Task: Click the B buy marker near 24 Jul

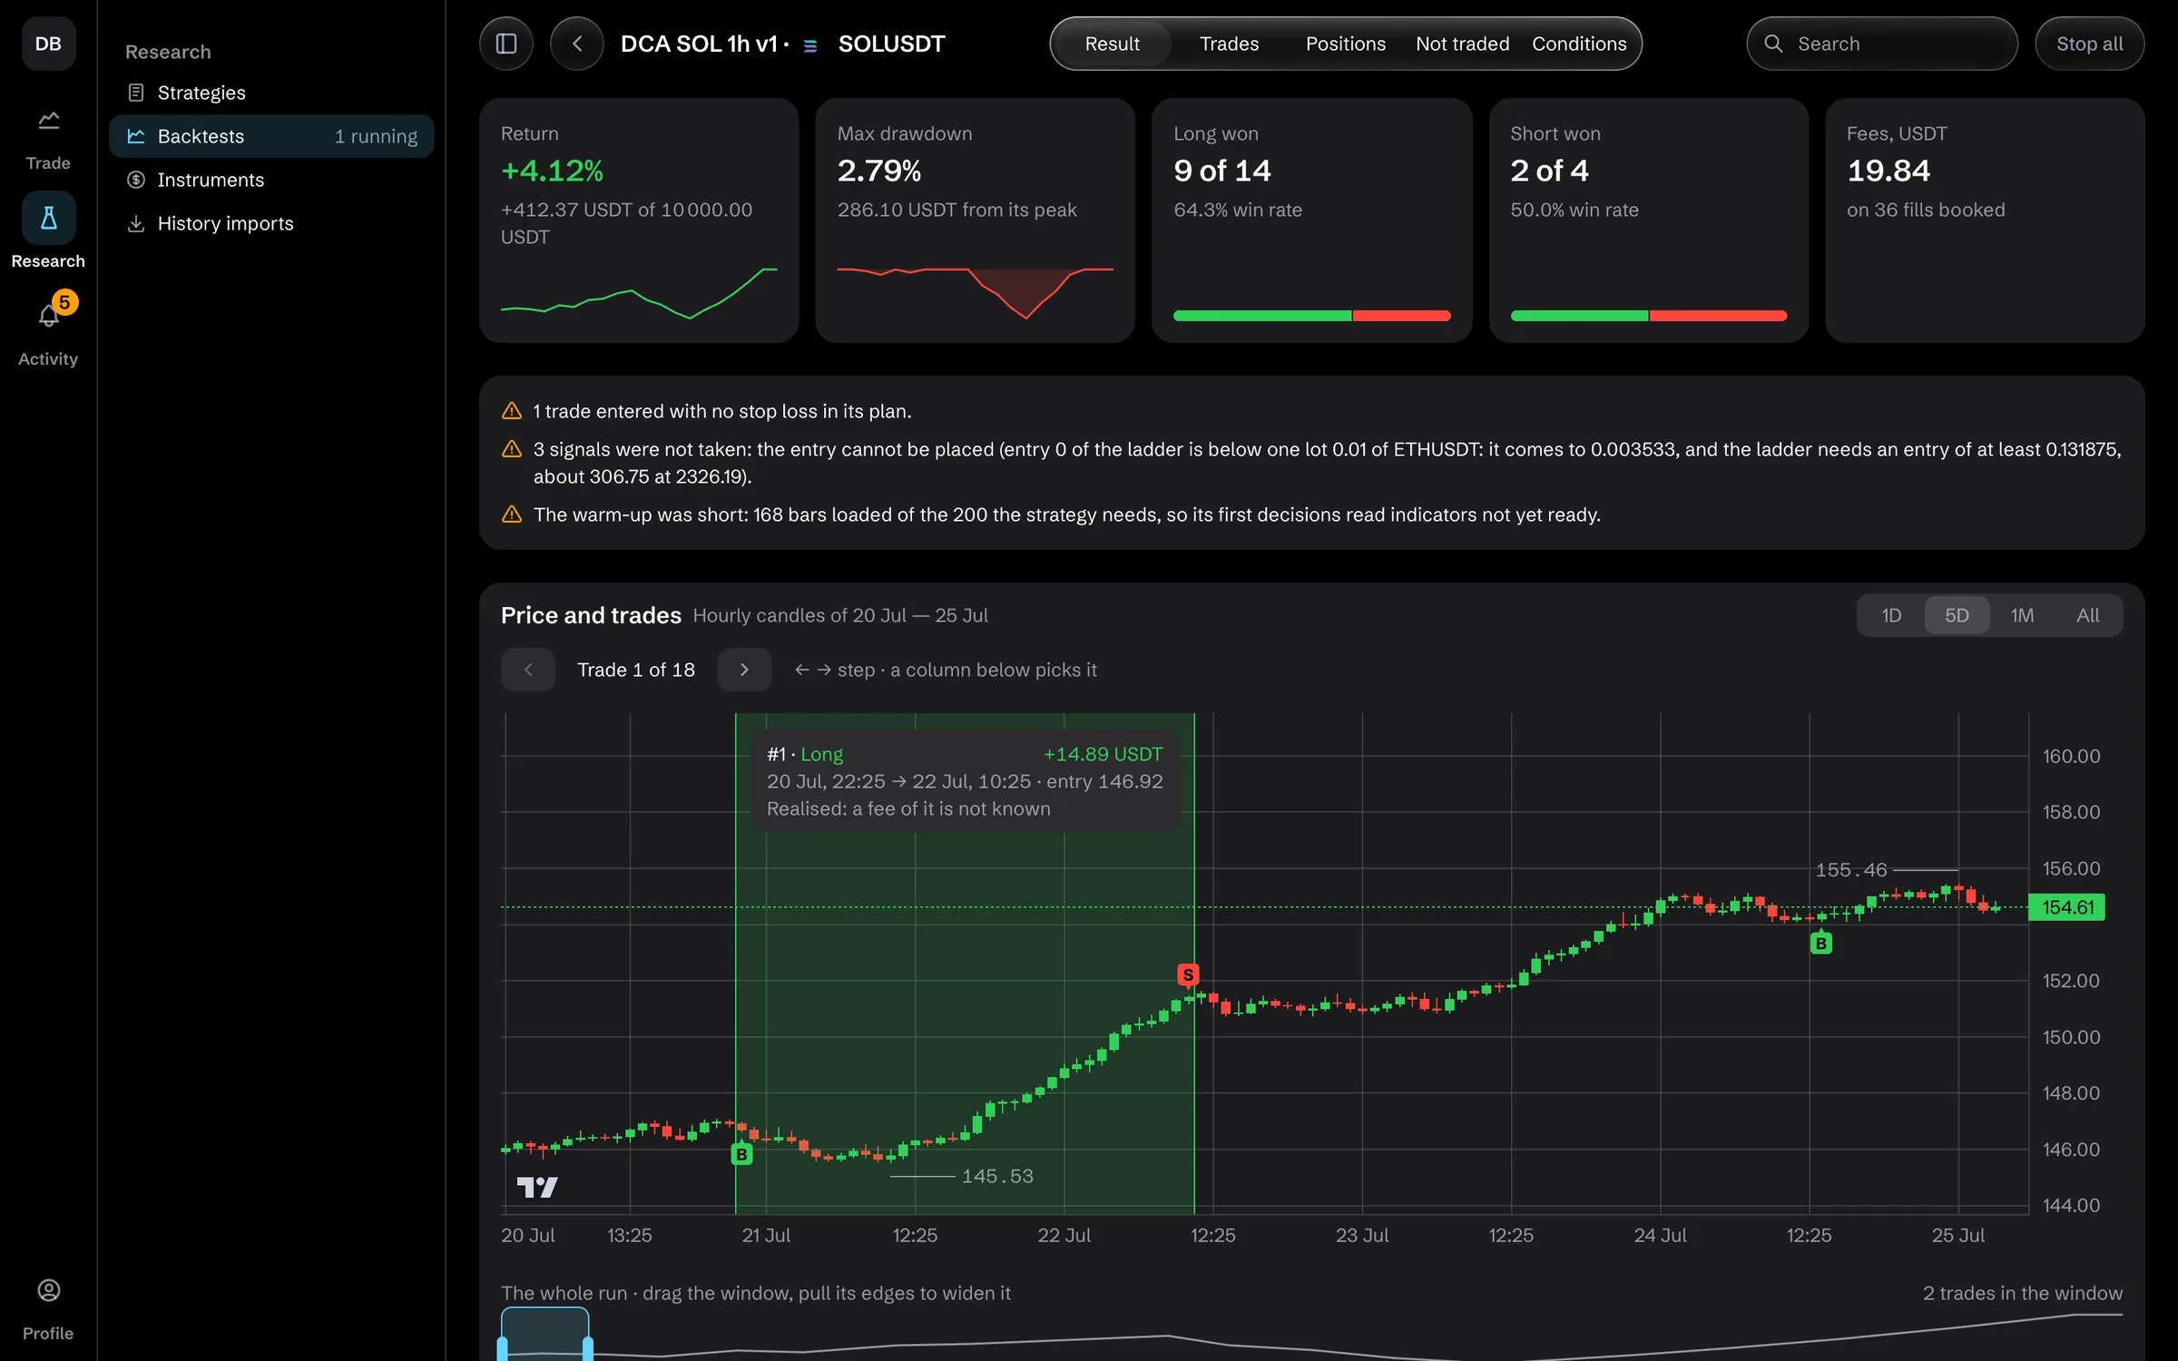Action: tap(1820, 944)
